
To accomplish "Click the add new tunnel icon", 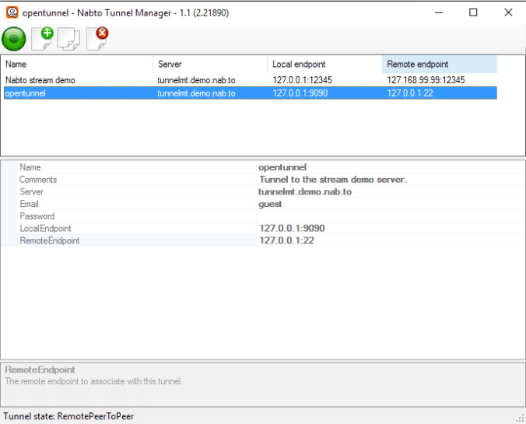I will coord(42,39).
